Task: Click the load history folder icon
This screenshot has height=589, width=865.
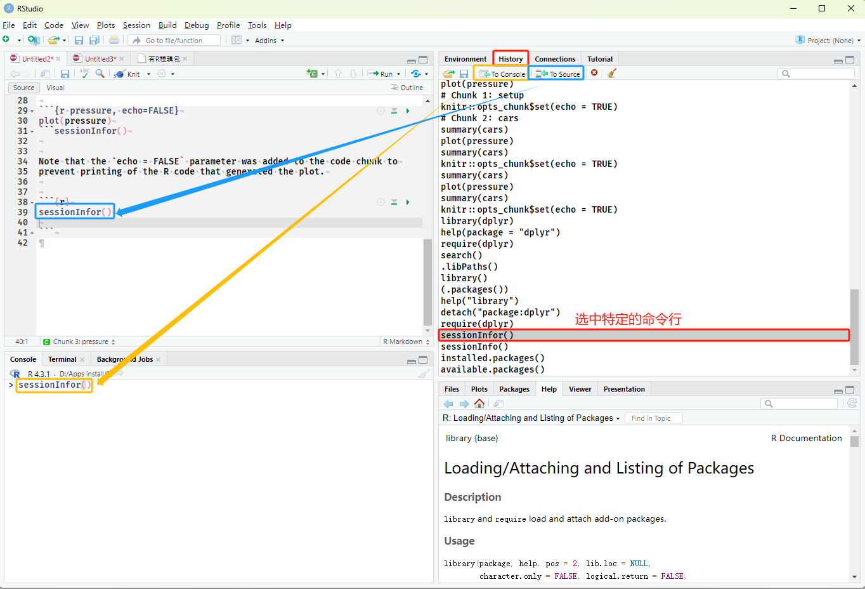Action: pos(449,74)
